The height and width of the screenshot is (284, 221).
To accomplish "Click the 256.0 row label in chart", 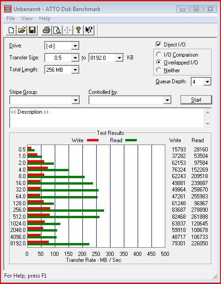I will (19, 210).
